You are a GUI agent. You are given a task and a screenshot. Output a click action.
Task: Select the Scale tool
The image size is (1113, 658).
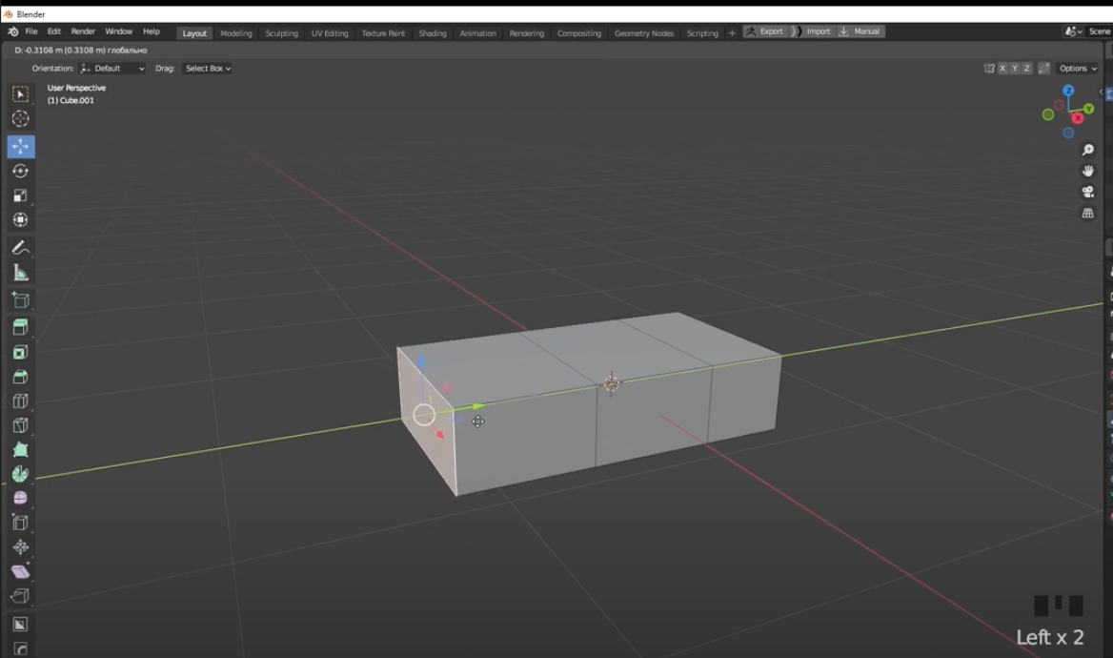tap(20, 195)
